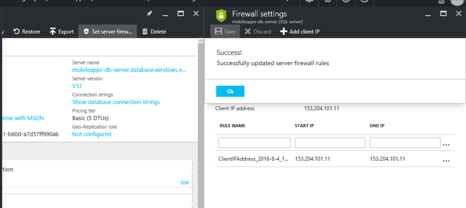Open Geo-Replication 'Not configured' link
The width and height of the screenshot is (466, 208).
91,134
